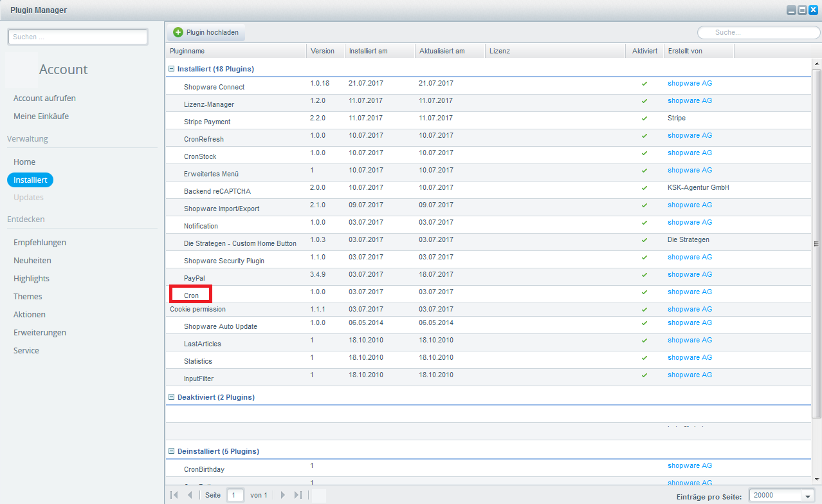The width and height of the screenshot is (822, 504).
Task: Sort by Aktiviert column header
Action: 644,51
